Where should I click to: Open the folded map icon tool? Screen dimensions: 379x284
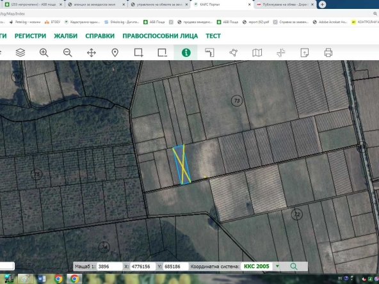[257, 52]
